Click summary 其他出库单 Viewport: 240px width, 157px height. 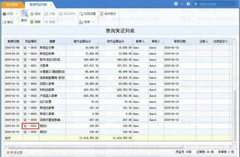pyautogui.click(x=47, y=108)
